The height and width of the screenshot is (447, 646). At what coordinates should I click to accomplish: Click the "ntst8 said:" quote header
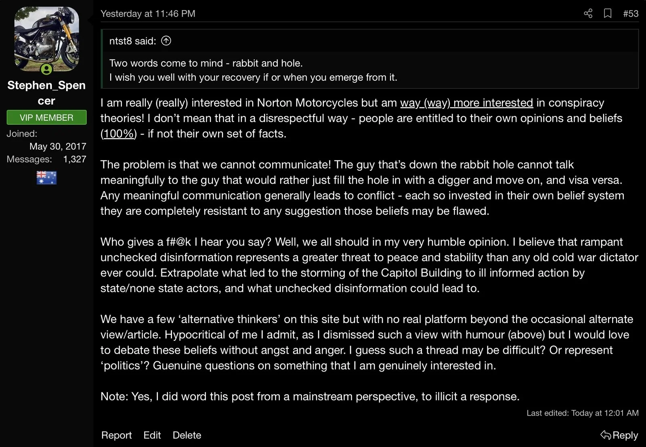point(132,41)
